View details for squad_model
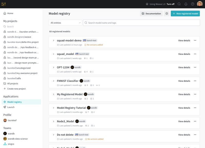Screen dimensions: 205x148 click(x=184, y=54)
